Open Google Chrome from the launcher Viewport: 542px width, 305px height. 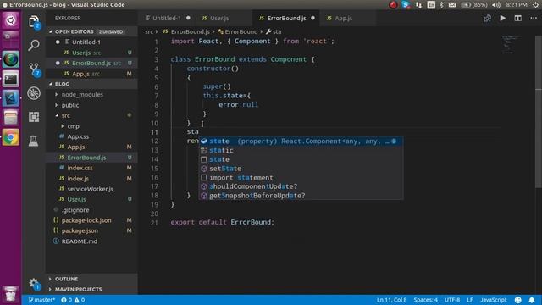[11, 137]
